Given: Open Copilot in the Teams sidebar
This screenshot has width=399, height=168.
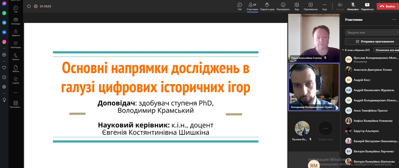Looking at the screenshot, I should pos(16,80).
